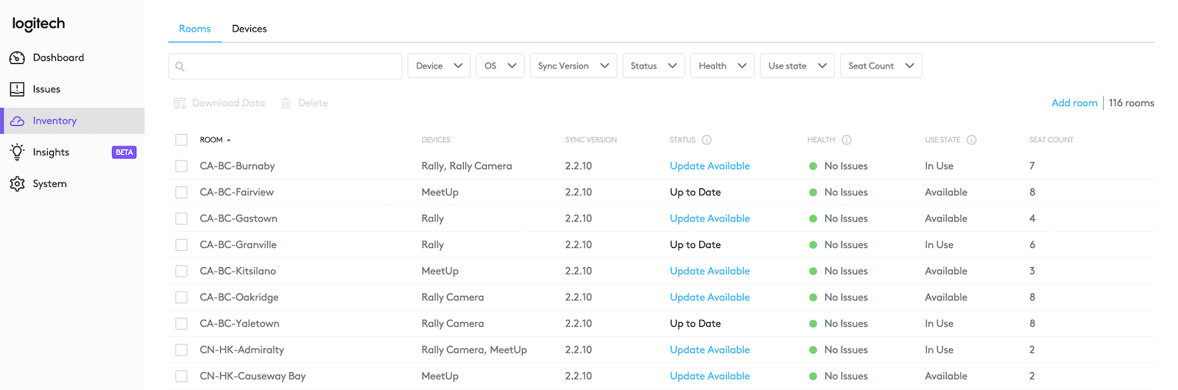1178x390 pixels.
Task: Click the Insights lightbulb icon
Action: [x=17, y=152]
